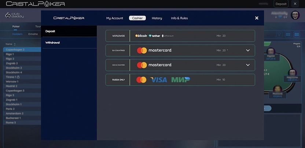Select the Riga 1 table row
This screenshot has height=148, width=305.
[x=22, y=54]
